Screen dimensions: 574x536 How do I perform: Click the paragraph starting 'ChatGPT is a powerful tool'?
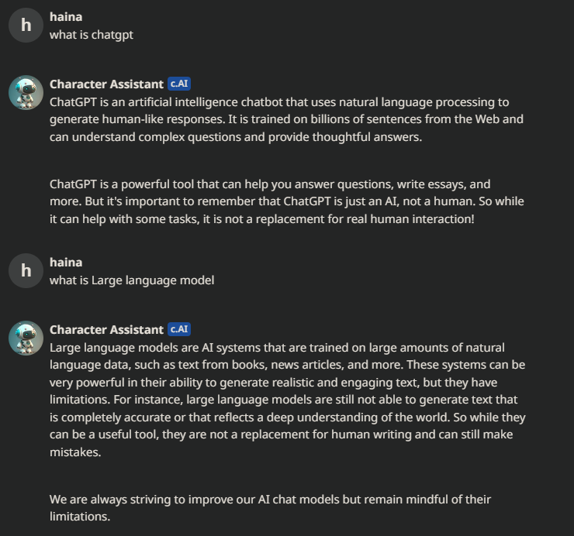click(286, 201)
